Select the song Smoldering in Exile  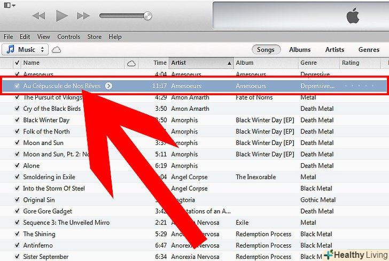tap(49, 177)
